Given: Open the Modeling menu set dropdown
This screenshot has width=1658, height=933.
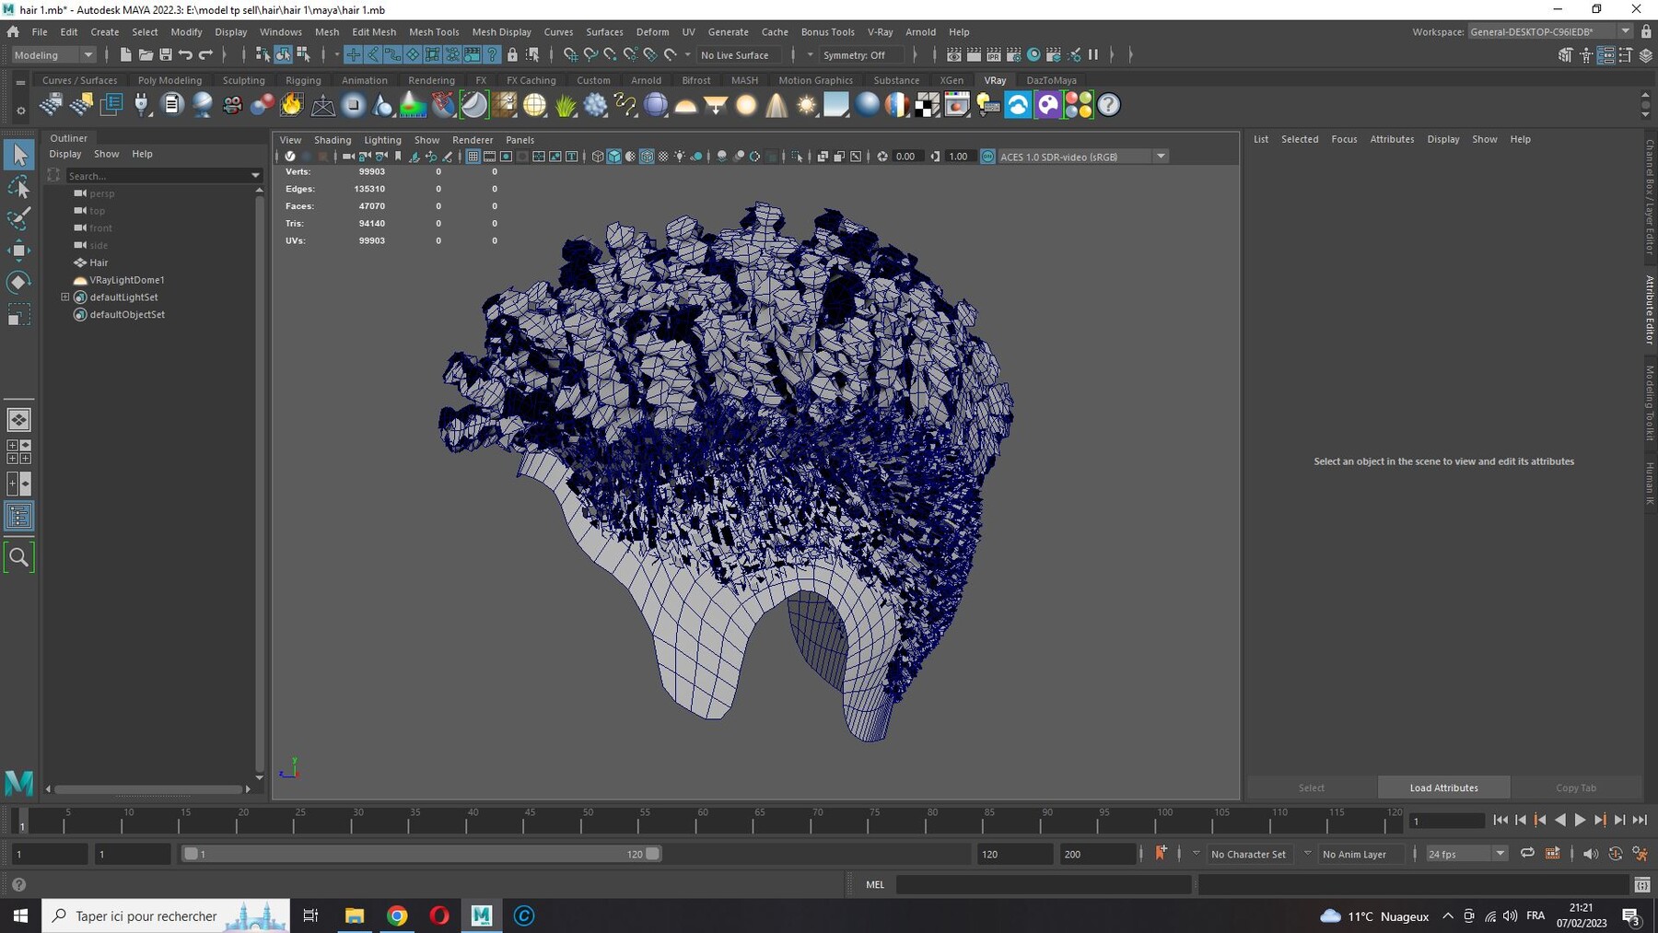Looking at the screenshot, I should click(x=53, y=55).
